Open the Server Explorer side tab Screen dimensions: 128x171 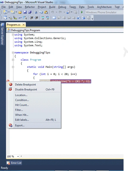click(x=2, y=34)
